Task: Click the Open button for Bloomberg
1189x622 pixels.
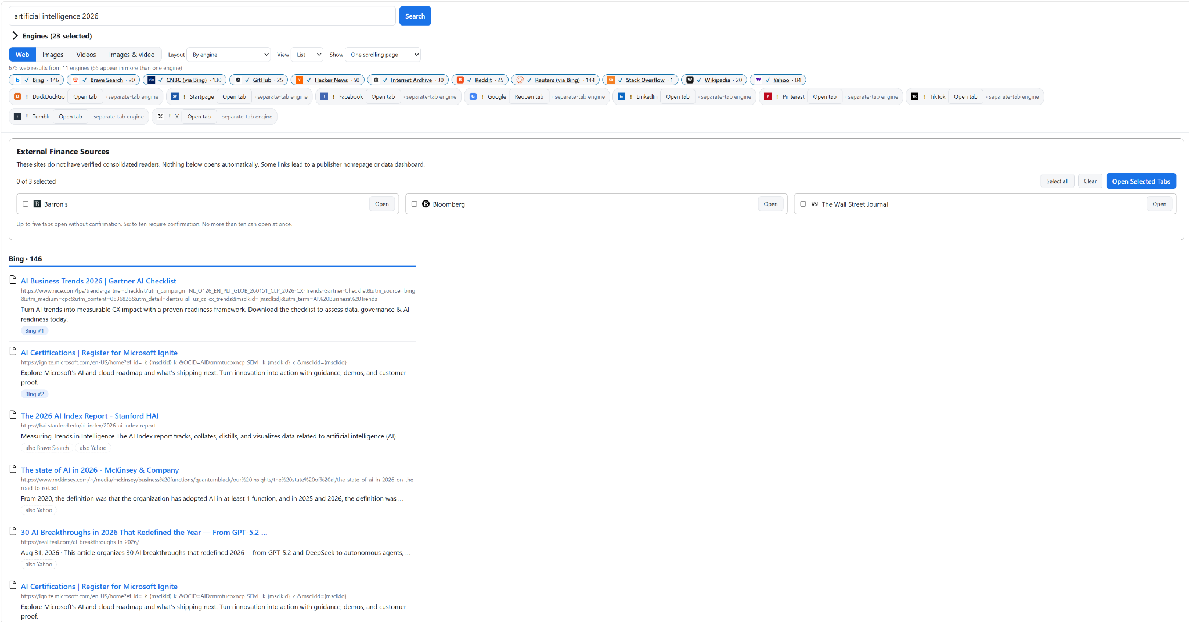Action: point(770,204)
